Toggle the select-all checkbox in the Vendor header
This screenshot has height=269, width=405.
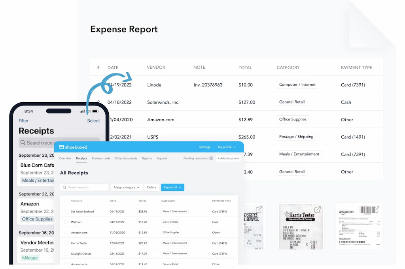tap(66, 201)
